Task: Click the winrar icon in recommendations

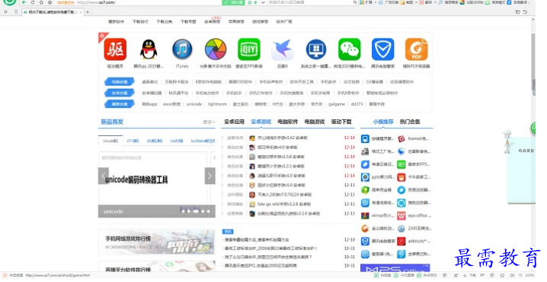Action: pyautogui.click(x=365, y=216)
